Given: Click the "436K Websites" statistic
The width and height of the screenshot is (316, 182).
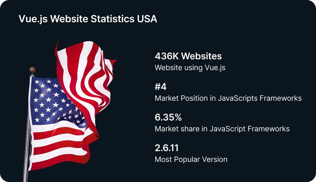Looking at the screenshot, I should (x=188, y=56).
